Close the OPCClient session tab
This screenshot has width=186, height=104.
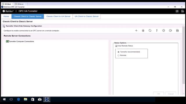pos(12,4)
